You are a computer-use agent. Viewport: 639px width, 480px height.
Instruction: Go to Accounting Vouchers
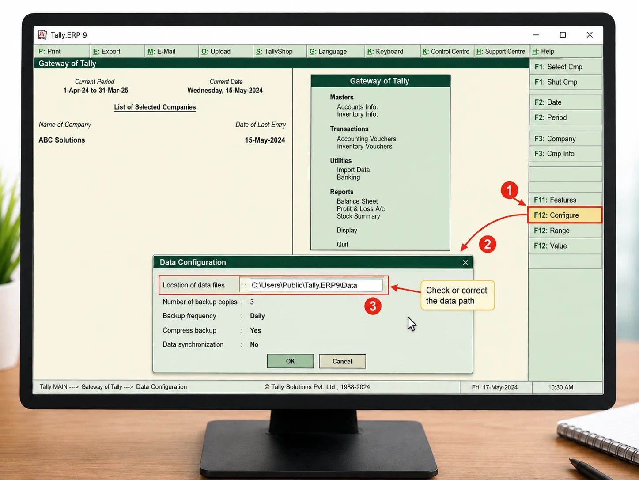pos(367,139)
